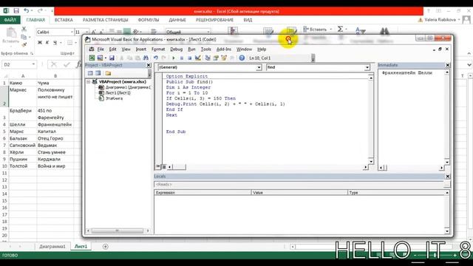Open the Calibri font name dropdown
This screenshot has height=266, width=473.
click(72, 32)
